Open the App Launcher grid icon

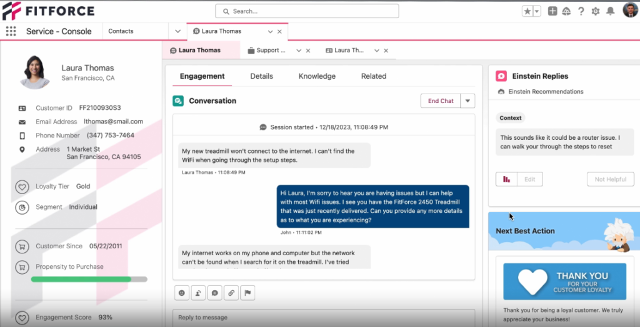(x=11, y=31)
